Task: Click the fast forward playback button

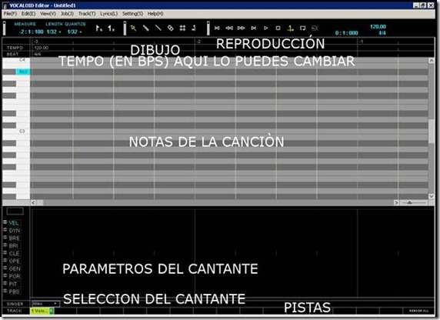Action: tap(241, 28)
